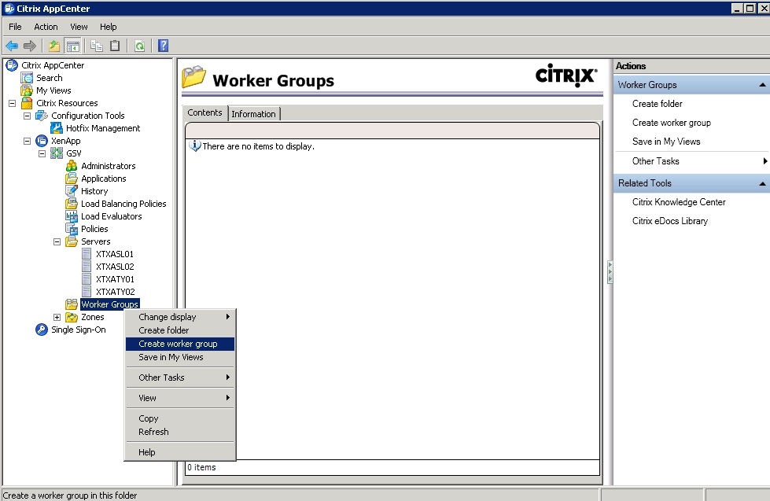Click the Help question mark toolbar icon
The width and height of the screenshot is (770, 501).
point(164,46)
